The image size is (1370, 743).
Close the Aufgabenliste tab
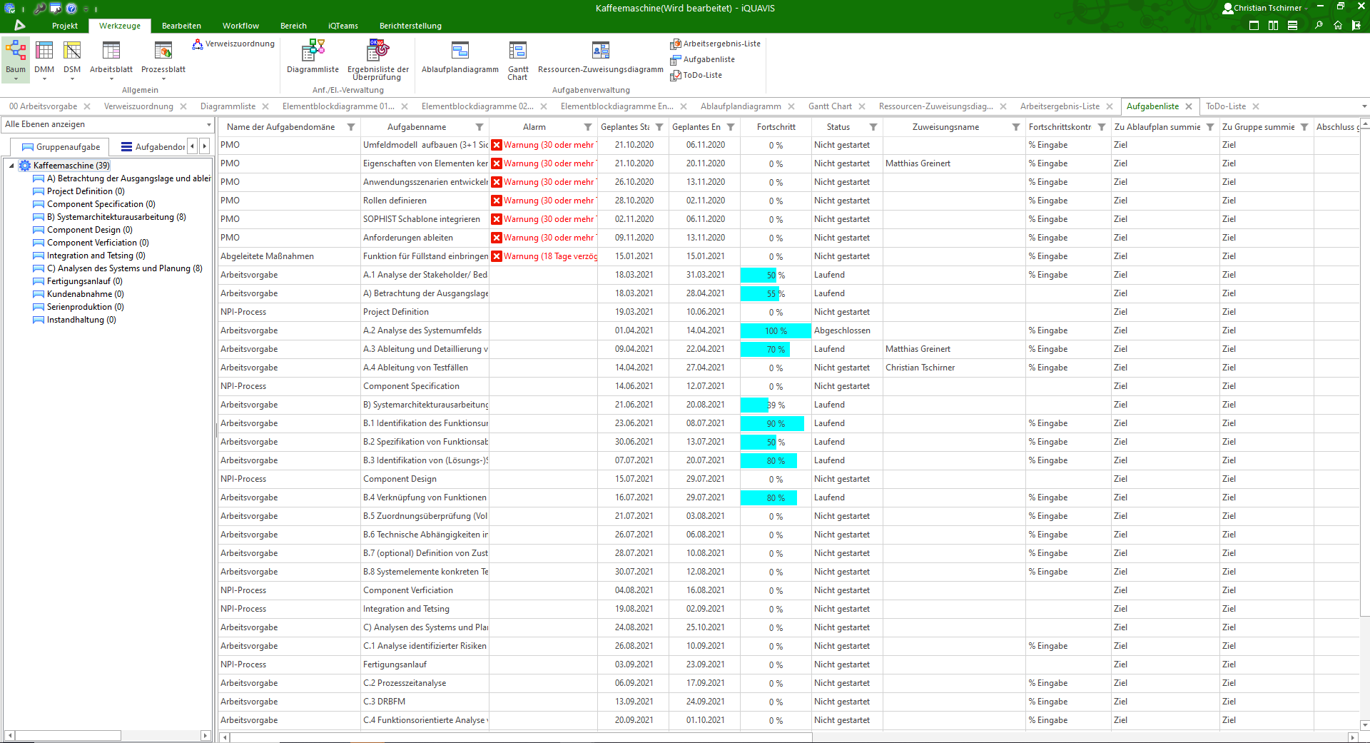[1189, 106]
